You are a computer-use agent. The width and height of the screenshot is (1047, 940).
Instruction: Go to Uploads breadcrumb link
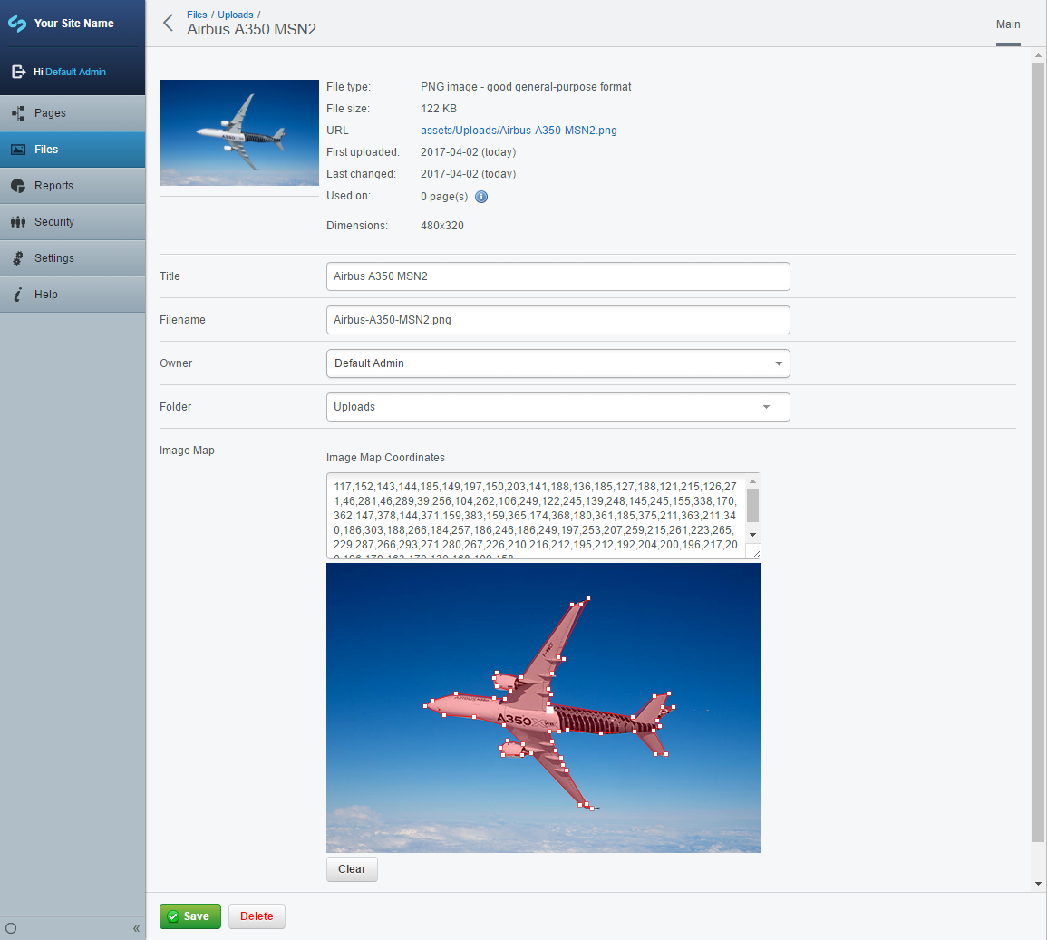[x=236, y=15]
